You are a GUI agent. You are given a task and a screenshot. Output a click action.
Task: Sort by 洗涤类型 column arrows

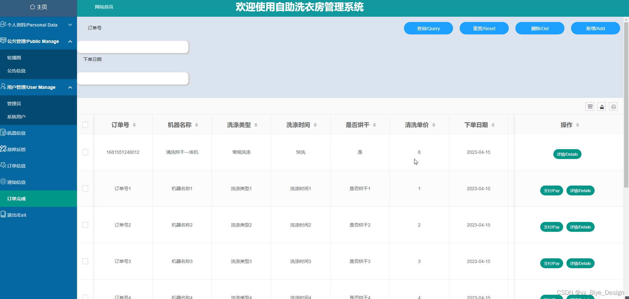256,125
